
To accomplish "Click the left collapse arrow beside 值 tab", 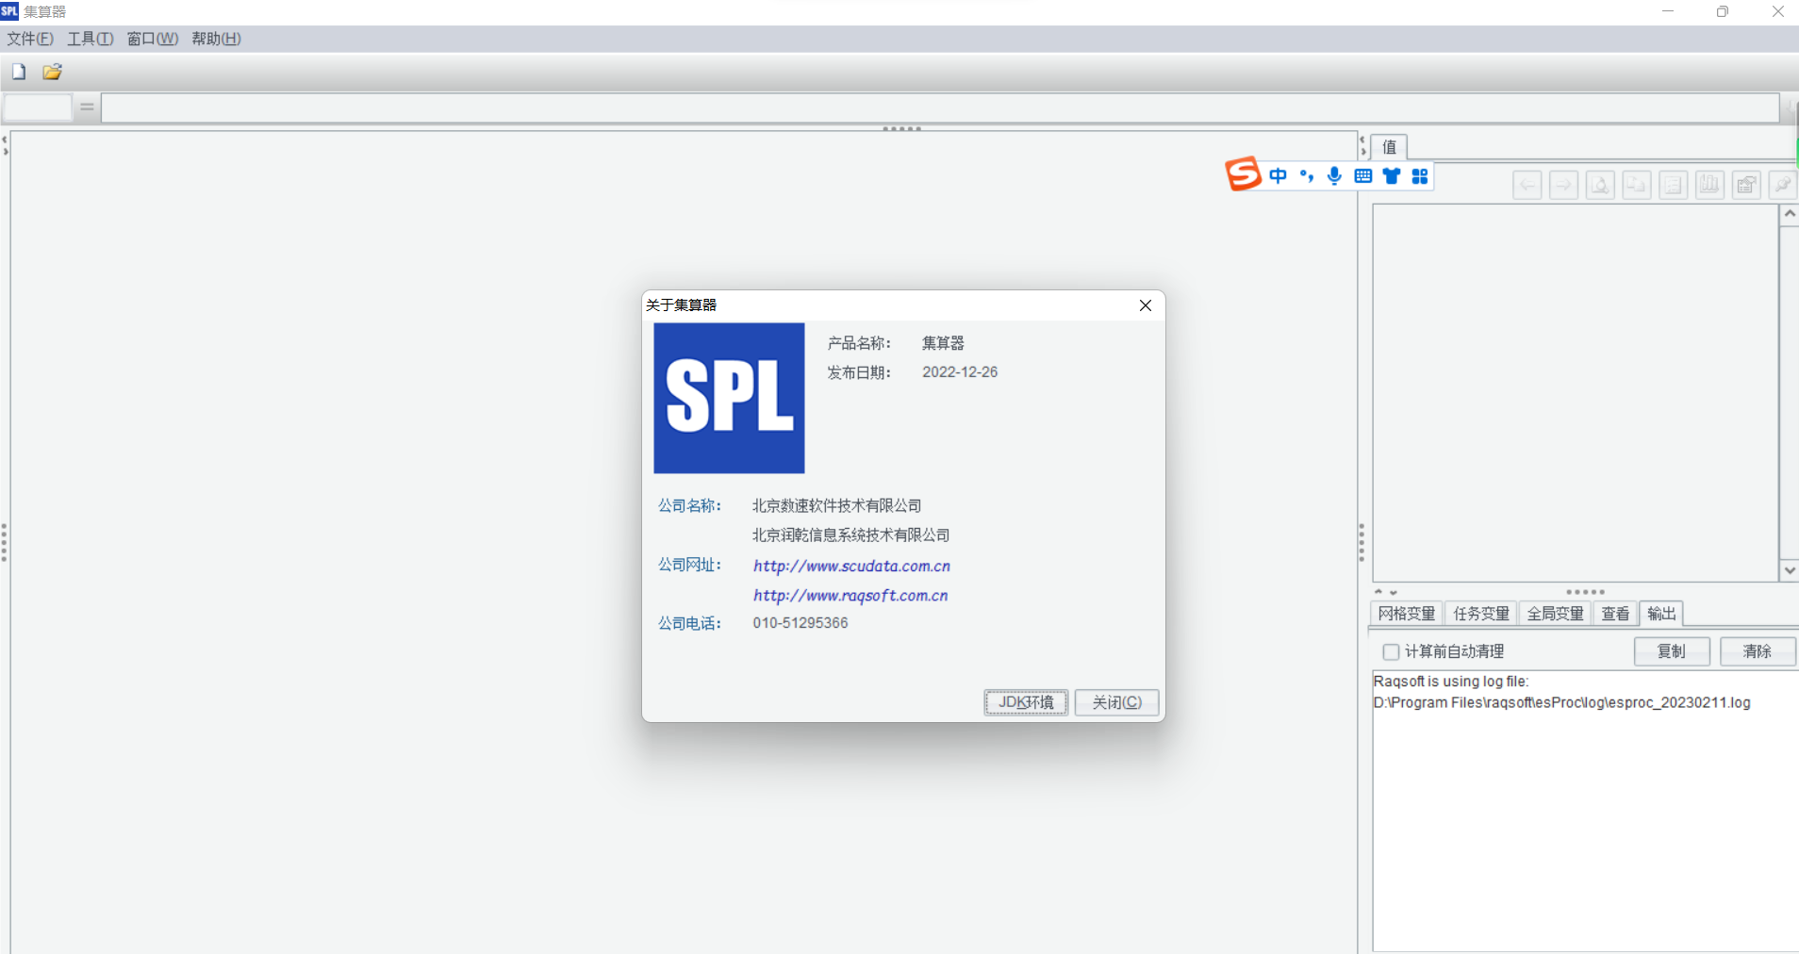I will (x=1362, y=140).
